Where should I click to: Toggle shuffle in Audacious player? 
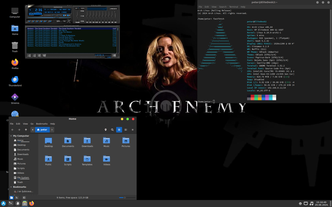[59, 21]
